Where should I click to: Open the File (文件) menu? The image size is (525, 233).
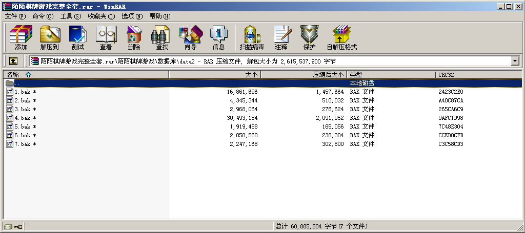click(x=15, y=16)
